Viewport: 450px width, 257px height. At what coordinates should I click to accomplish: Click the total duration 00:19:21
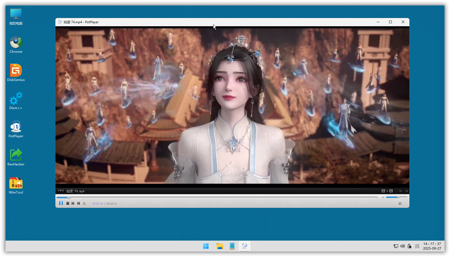112,203
